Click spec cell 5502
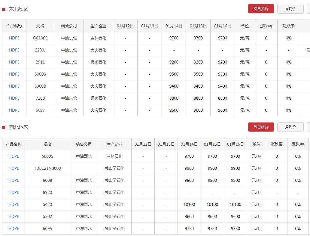This screenshot has width=310, height=236. click(x=47, y=216)
